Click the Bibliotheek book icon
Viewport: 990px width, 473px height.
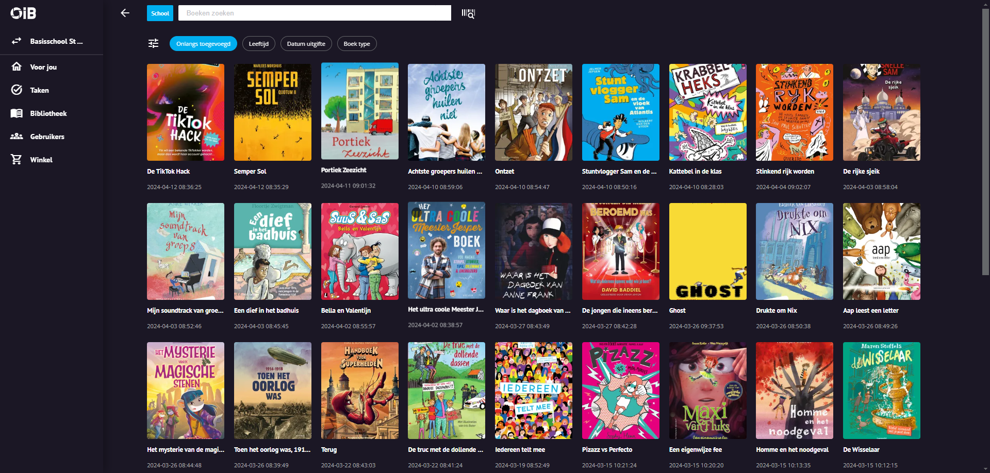[16, 113]
